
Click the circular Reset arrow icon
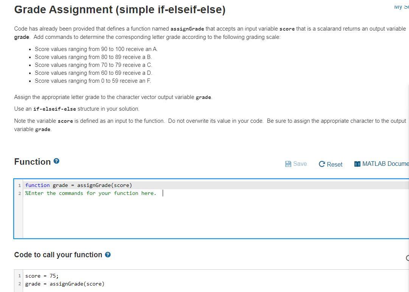coord(322,164)
